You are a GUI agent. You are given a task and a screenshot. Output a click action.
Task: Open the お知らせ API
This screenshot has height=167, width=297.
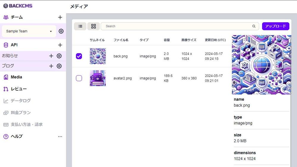tap(10, 56)
